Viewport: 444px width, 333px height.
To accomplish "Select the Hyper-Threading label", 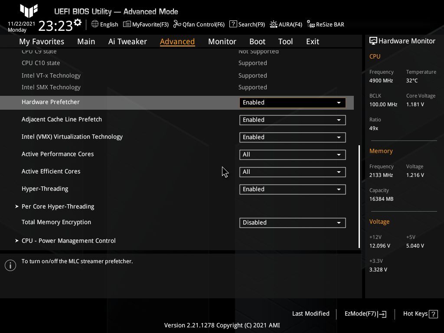I will (x=45, y=189).
